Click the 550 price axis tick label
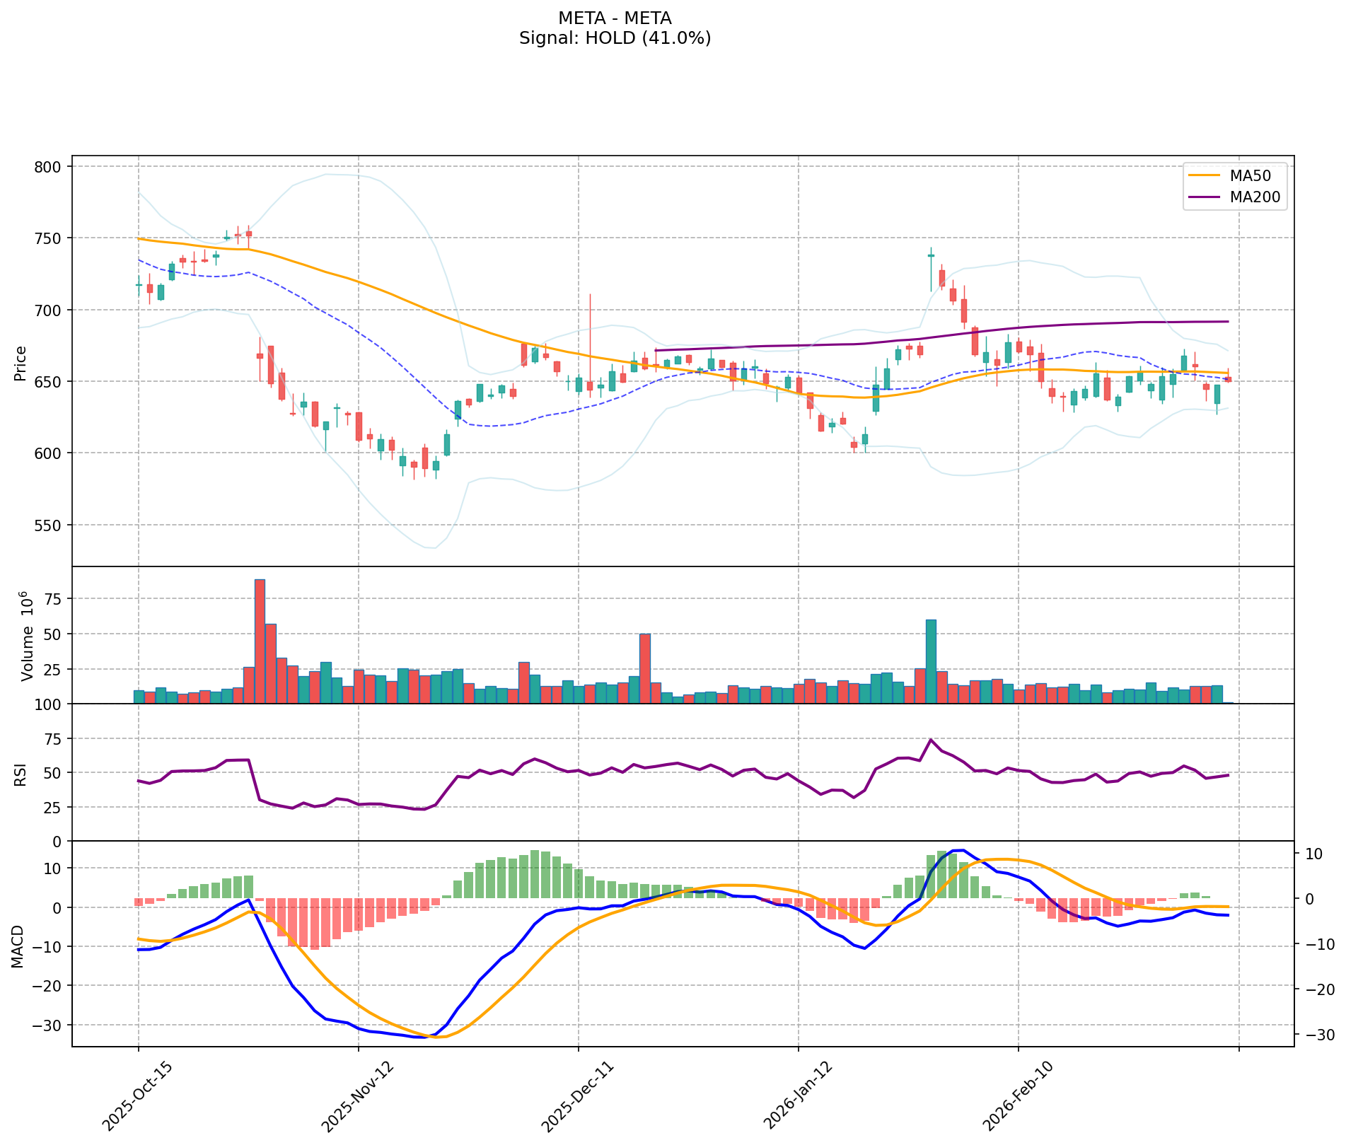 click(x=50, y=525)
